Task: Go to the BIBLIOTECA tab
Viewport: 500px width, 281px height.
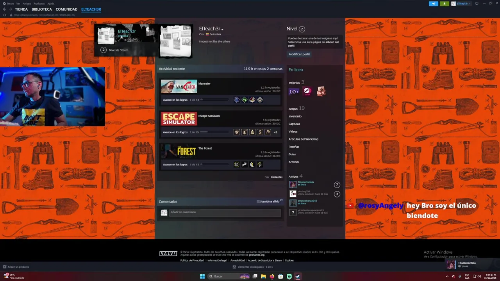Action: [42, 9]
